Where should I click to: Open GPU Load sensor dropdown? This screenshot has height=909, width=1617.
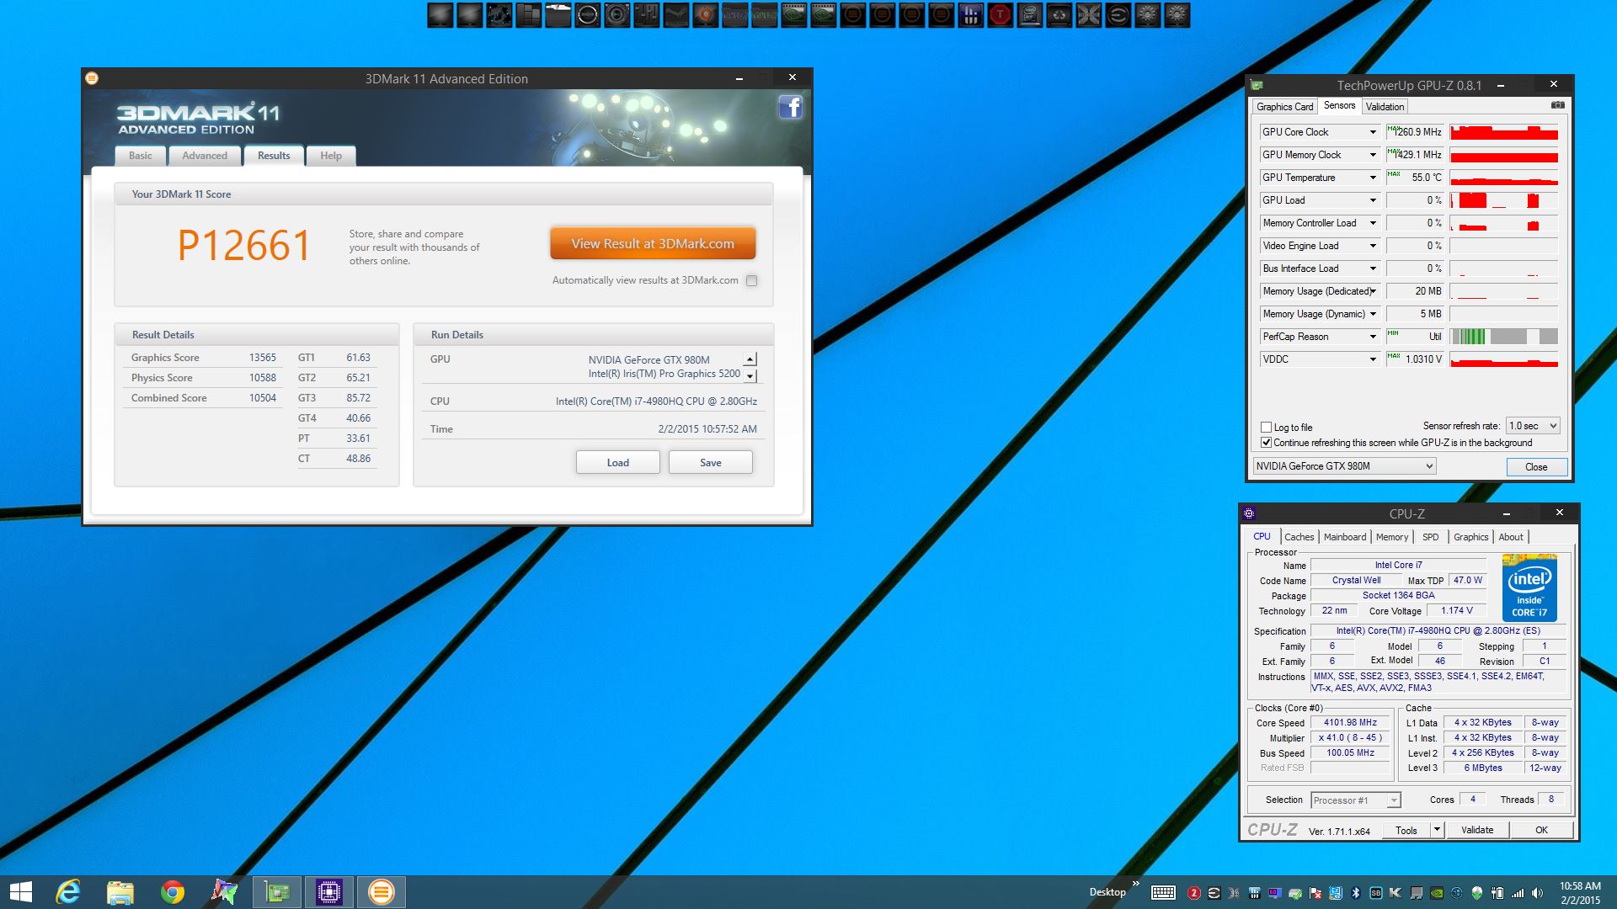(x=1373, y=200)
